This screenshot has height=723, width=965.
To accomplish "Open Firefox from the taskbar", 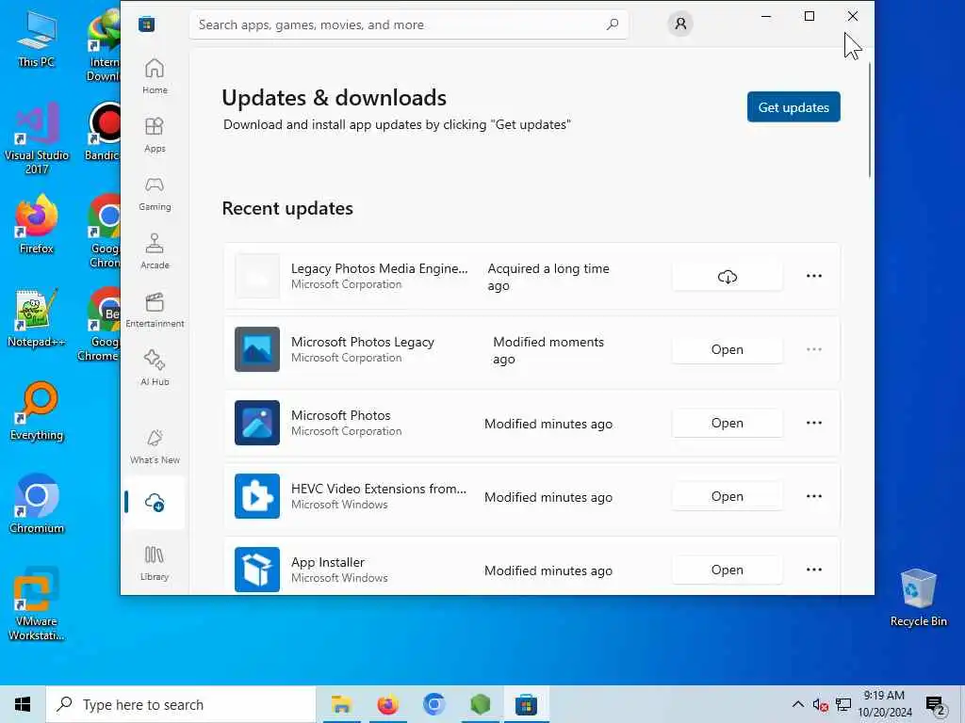I will tap(387, 704).
